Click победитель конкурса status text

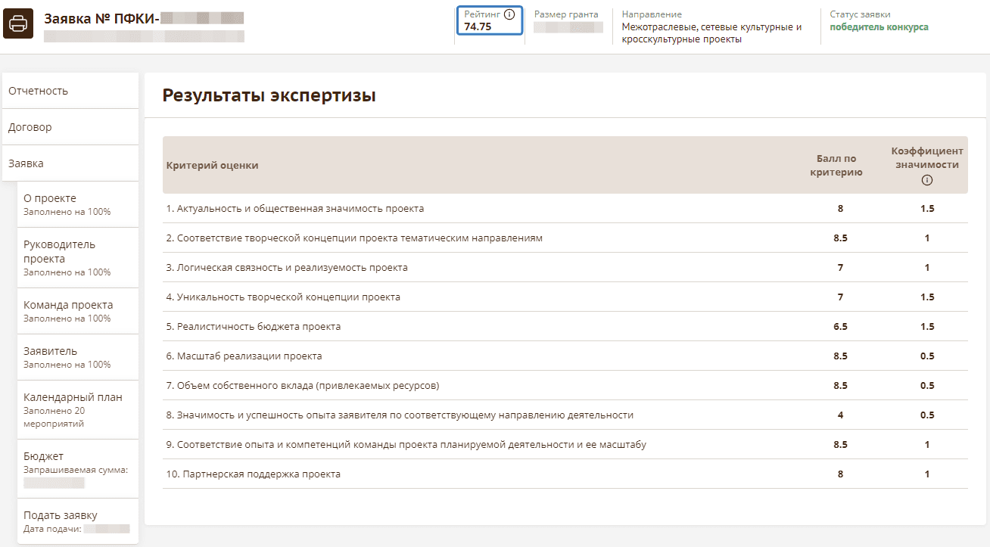[x=879, y=27]
